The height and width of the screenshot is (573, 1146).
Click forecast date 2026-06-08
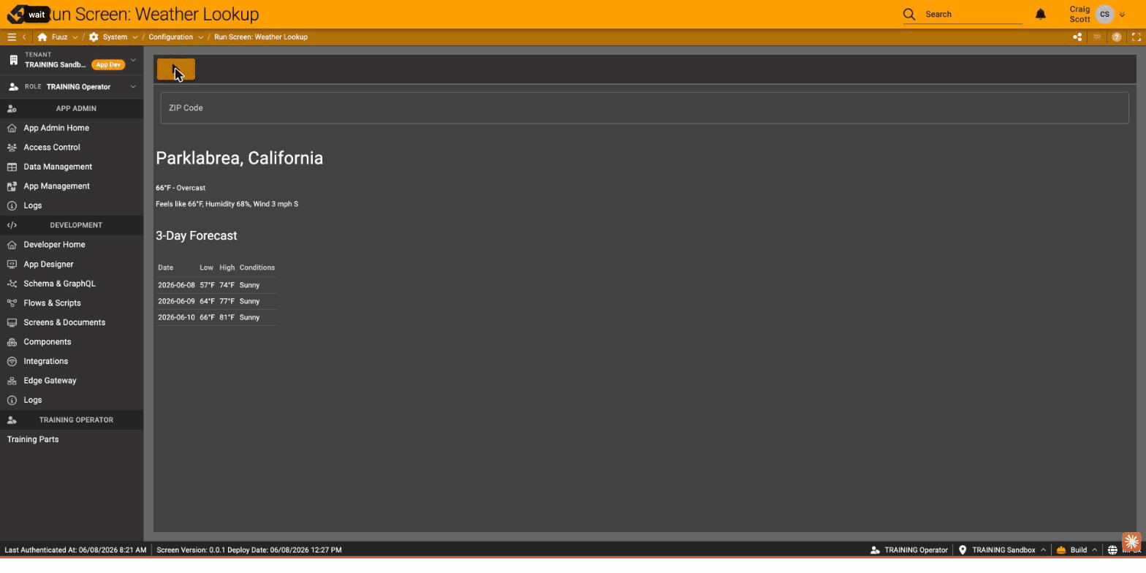[176, 285]
